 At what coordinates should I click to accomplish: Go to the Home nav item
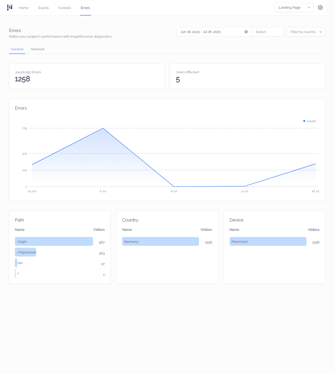[x=24, y=8]
